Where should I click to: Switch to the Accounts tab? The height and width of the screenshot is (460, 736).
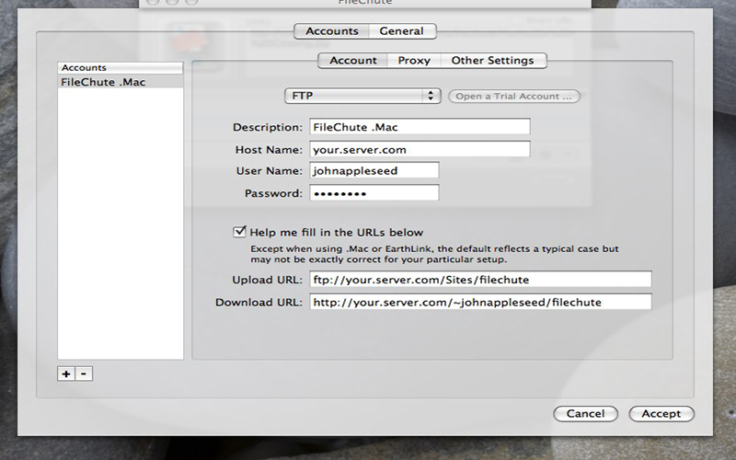click(x=331, y=31)
